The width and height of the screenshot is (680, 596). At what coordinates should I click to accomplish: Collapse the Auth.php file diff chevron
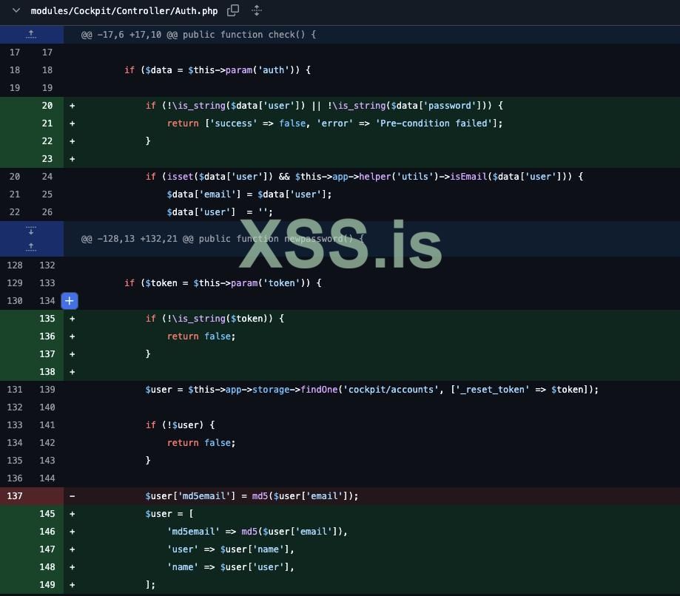(16, 10)
